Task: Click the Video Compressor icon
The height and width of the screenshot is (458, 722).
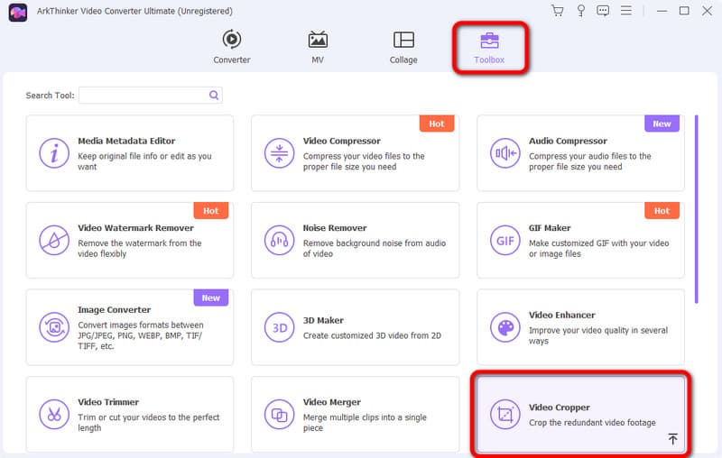Action: (279, 153)
